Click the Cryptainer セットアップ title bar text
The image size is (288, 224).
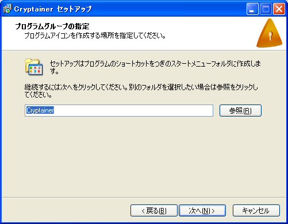pyautogui.click(x=53, y=9)
